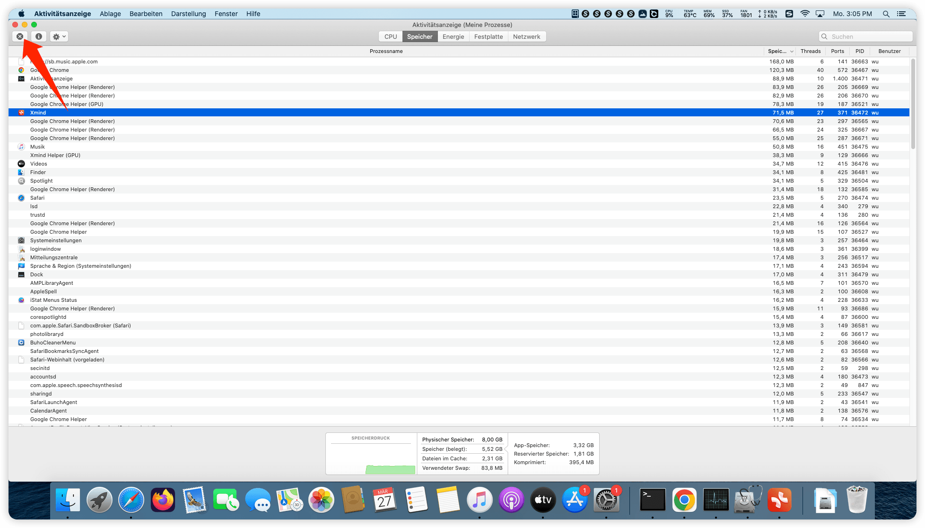Switch to the Netzwerk tab
925x528 pixels.
tap(526, 36)
